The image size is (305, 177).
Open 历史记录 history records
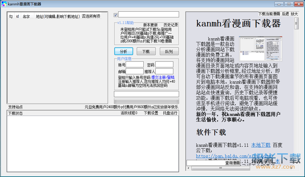click(171, 25)
